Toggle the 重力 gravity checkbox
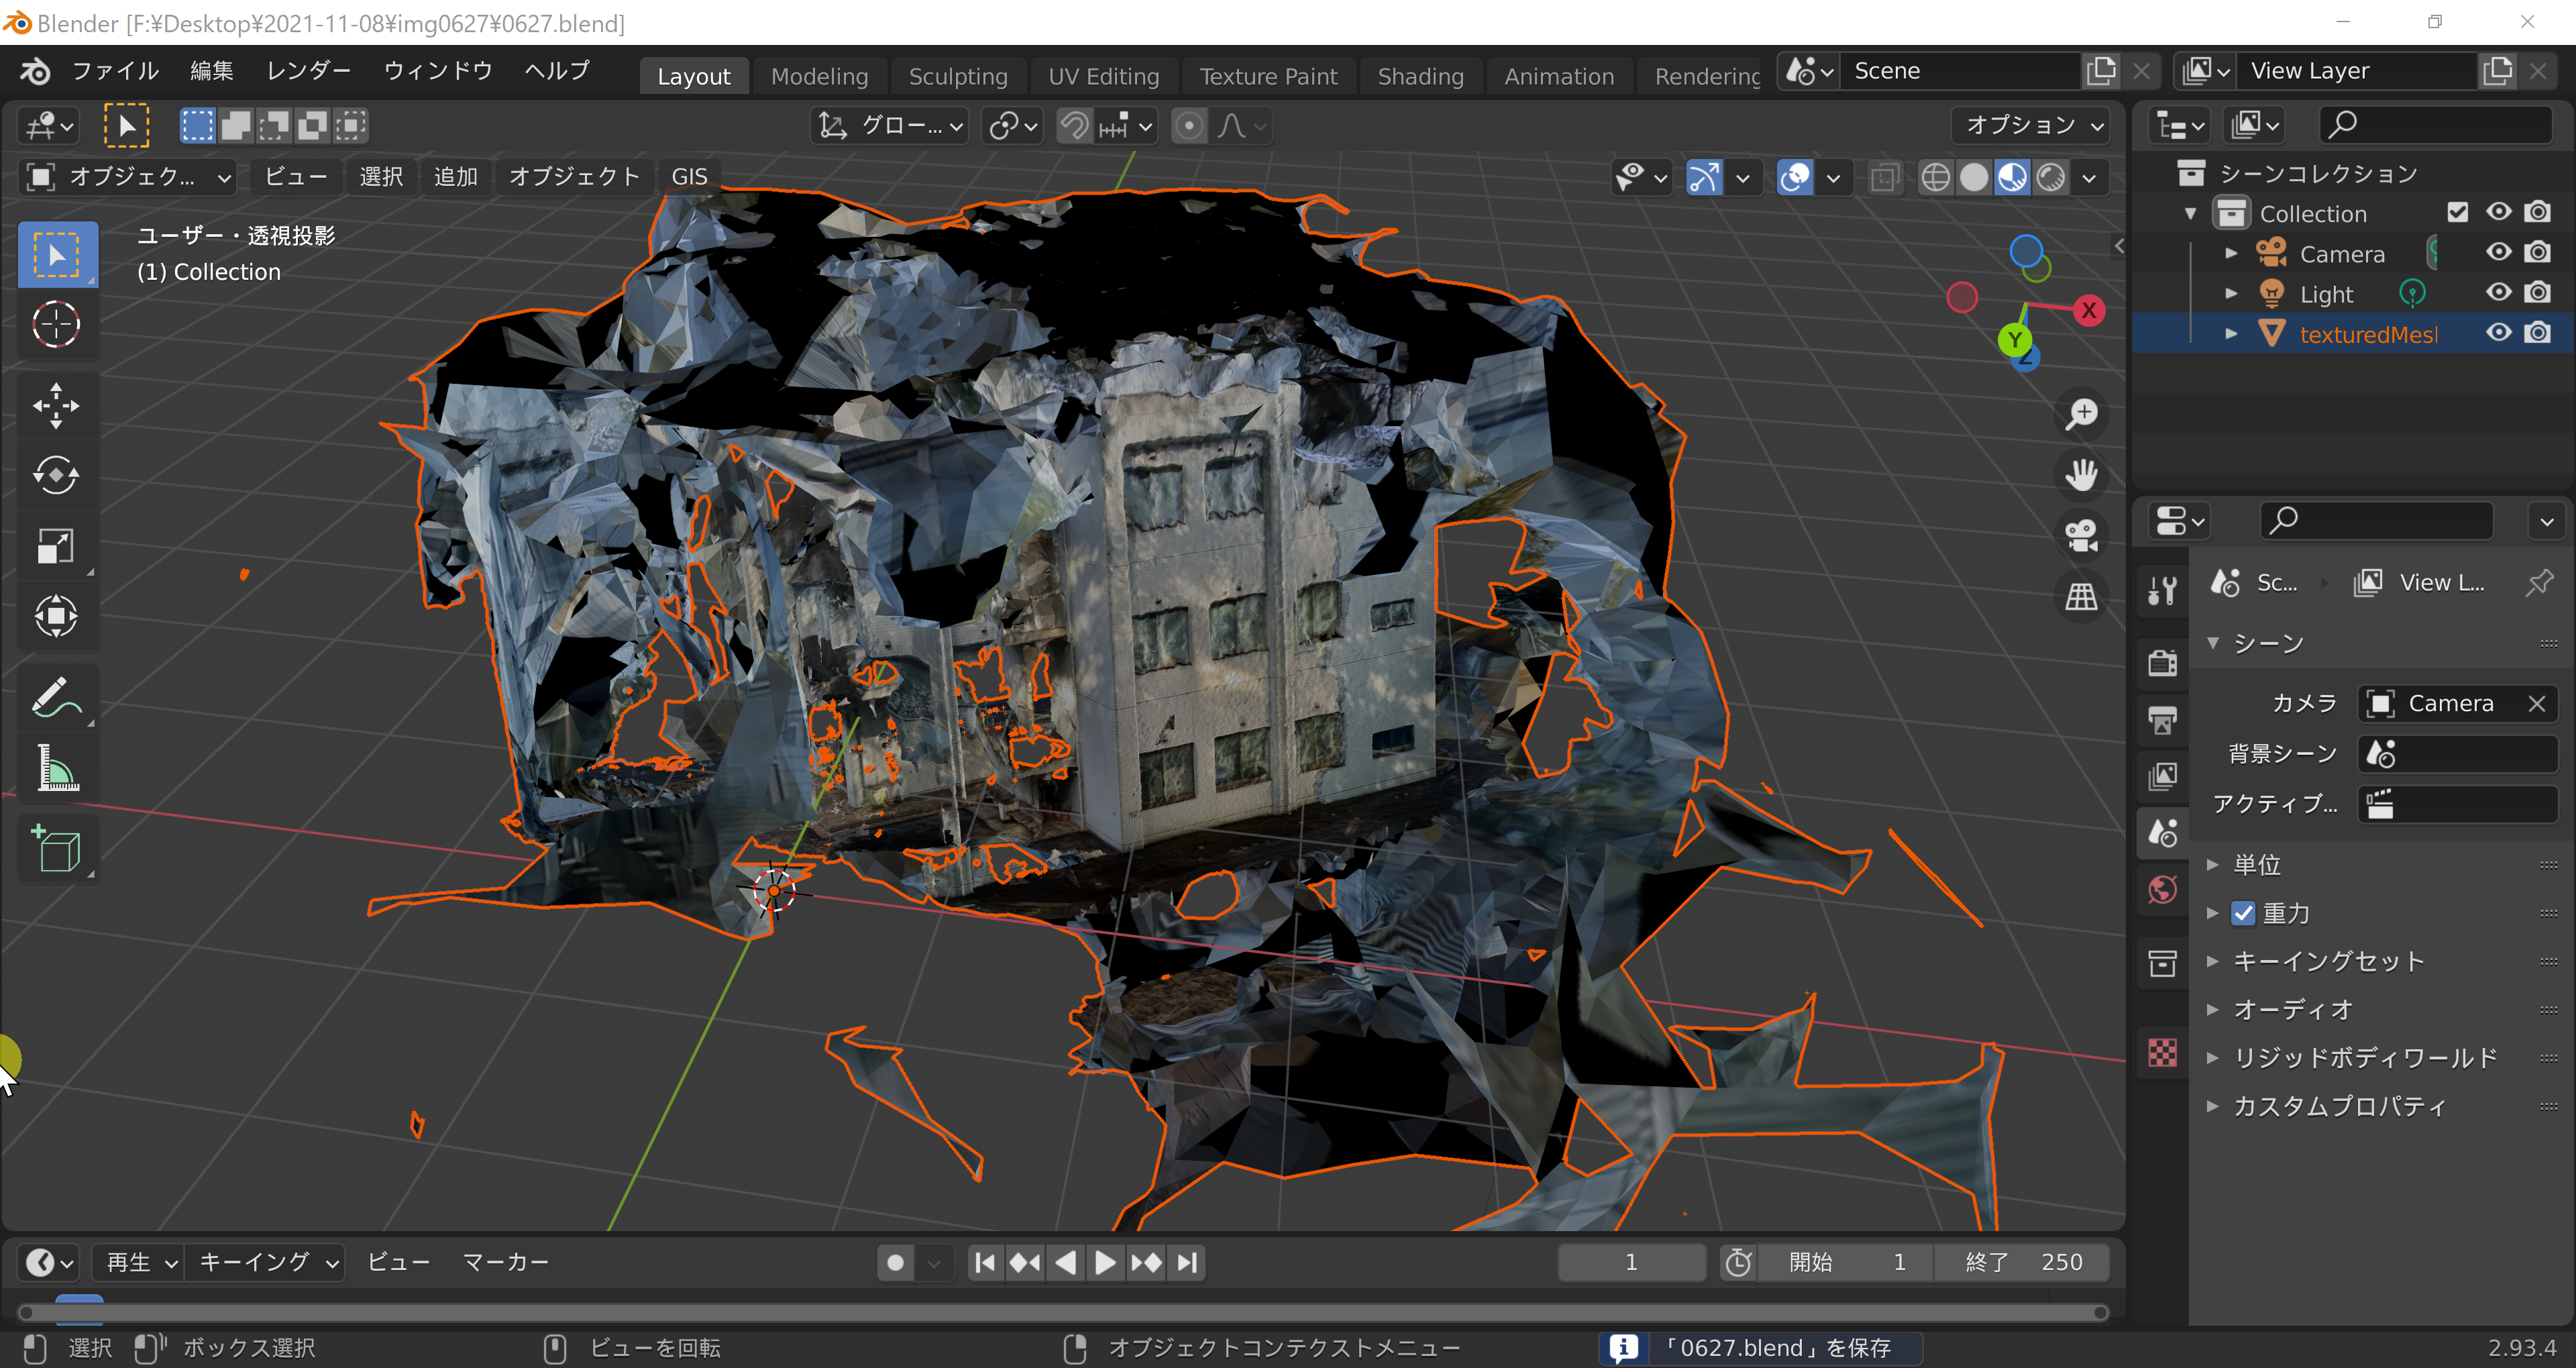2576x1368 pixels. (x=2243, y=913)
